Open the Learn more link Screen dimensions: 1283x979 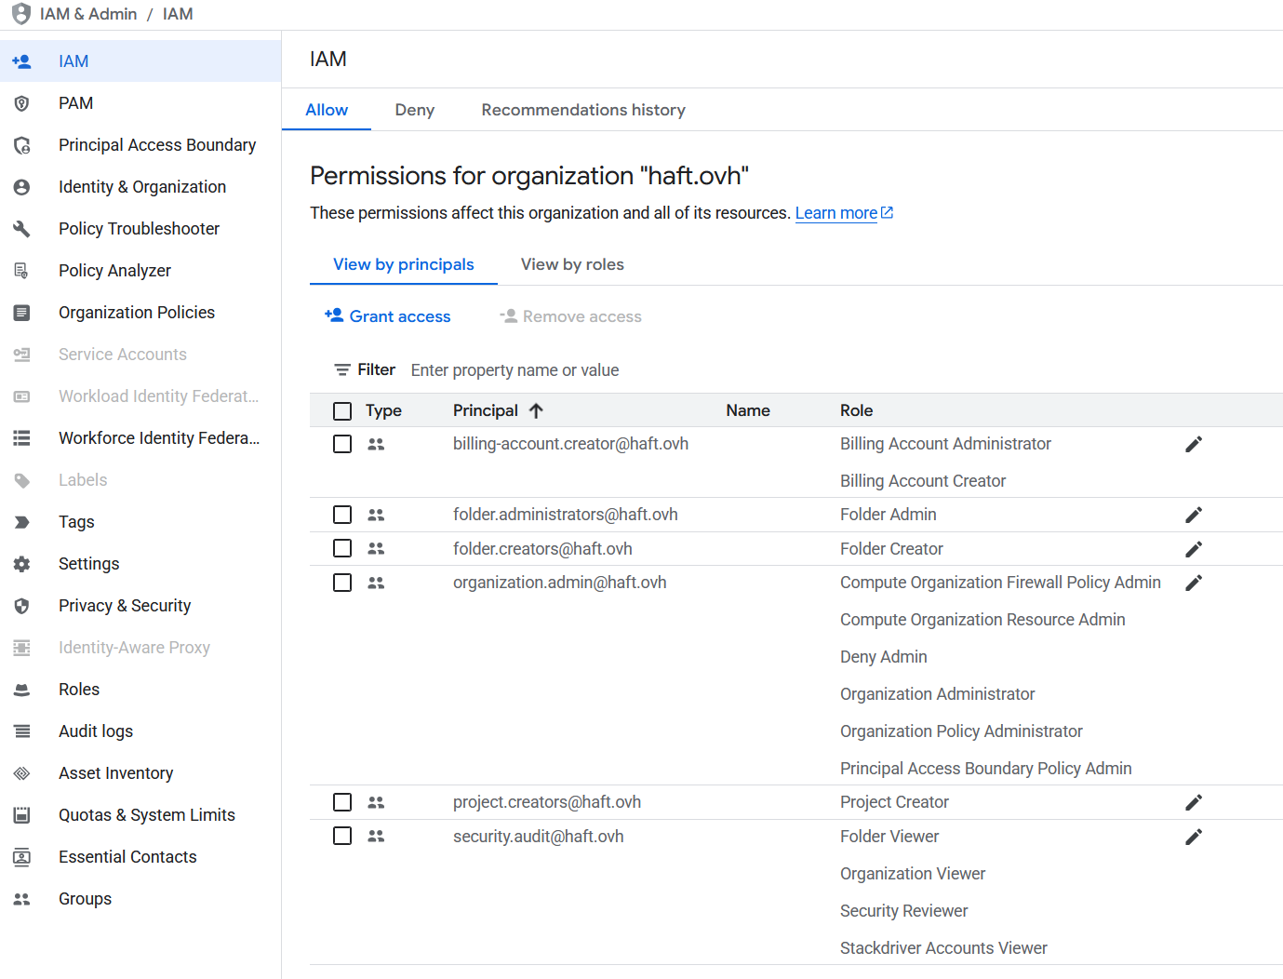(836, 213)
